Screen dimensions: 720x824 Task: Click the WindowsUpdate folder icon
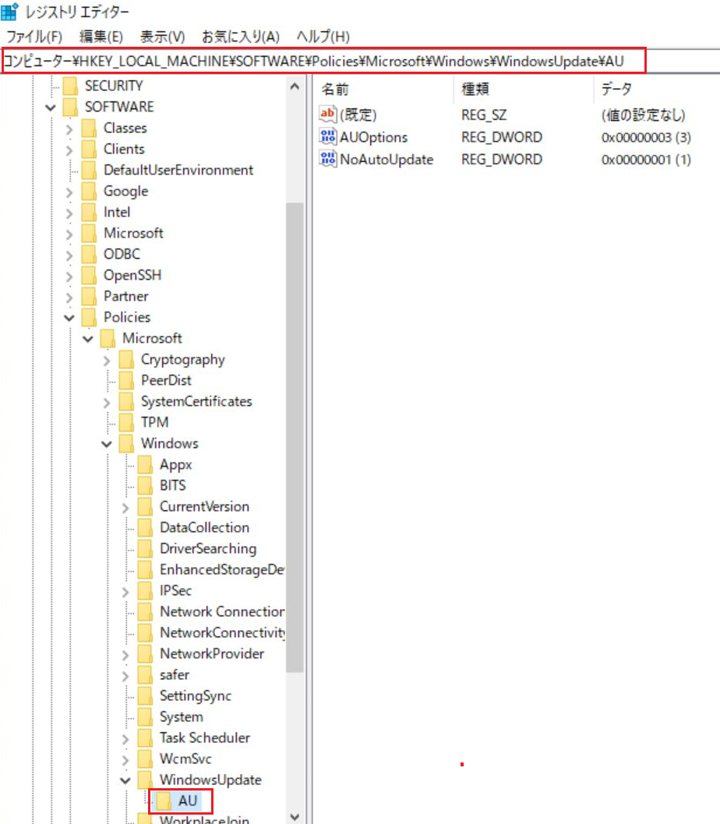145,780
